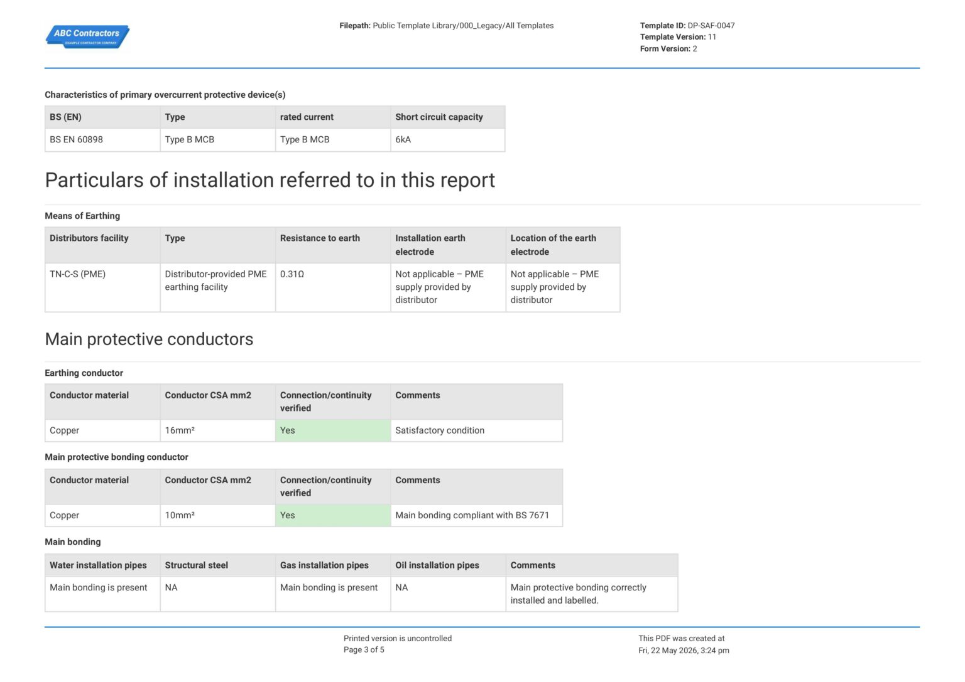Click the Type B MCB cell under Type
This screenshot has width=965, height=682.
point(217,140)
